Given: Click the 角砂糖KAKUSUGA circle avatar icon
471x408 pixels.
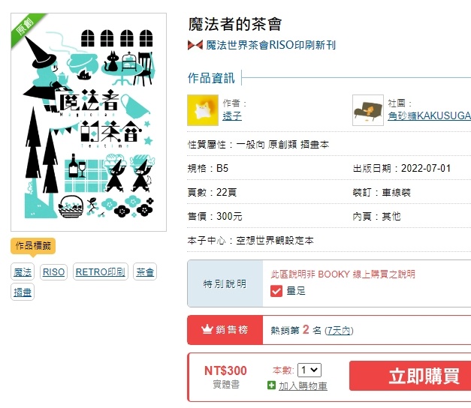Looking at the screenshot, I should [368, 110].
